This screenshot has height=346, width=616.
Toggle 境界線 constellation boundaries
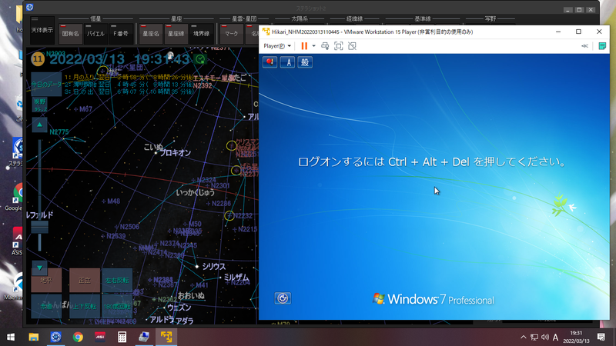pos(201,34)
